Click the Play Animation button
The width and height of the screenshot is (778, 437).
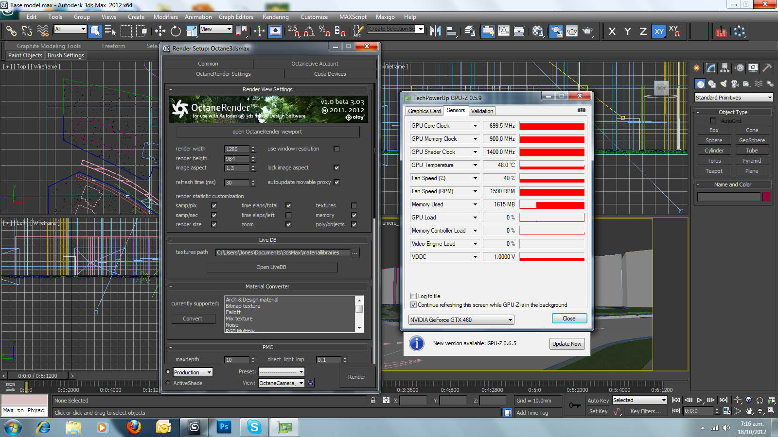click(x=700, y=400)
